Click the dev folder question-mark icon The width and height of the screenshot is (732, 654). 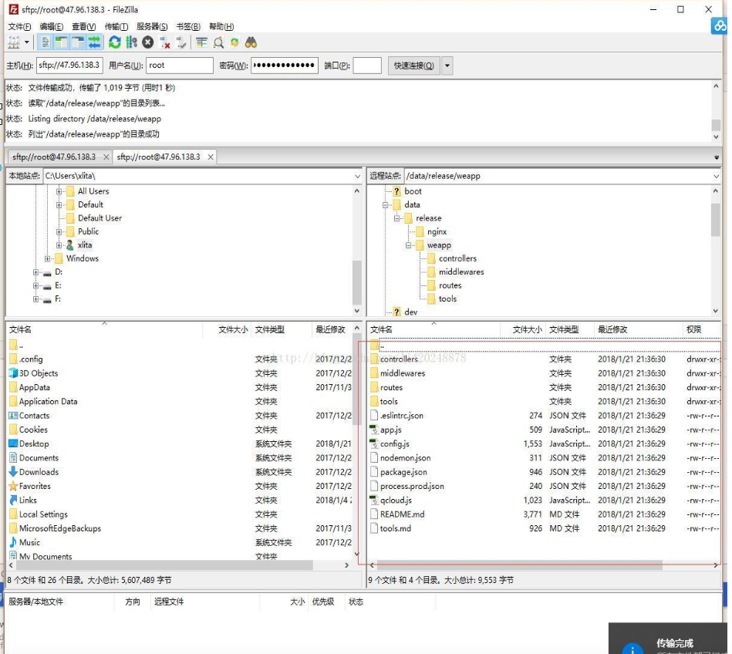[x=396, y=312]
